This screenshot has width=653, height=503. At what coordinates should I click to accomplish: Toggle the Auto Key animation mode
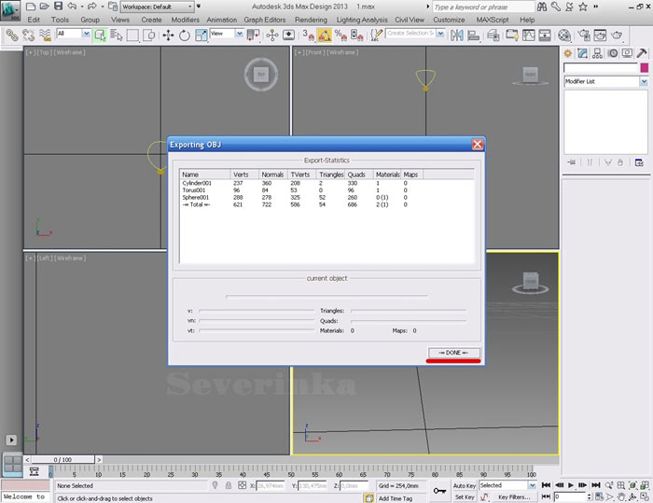point(465,485)
